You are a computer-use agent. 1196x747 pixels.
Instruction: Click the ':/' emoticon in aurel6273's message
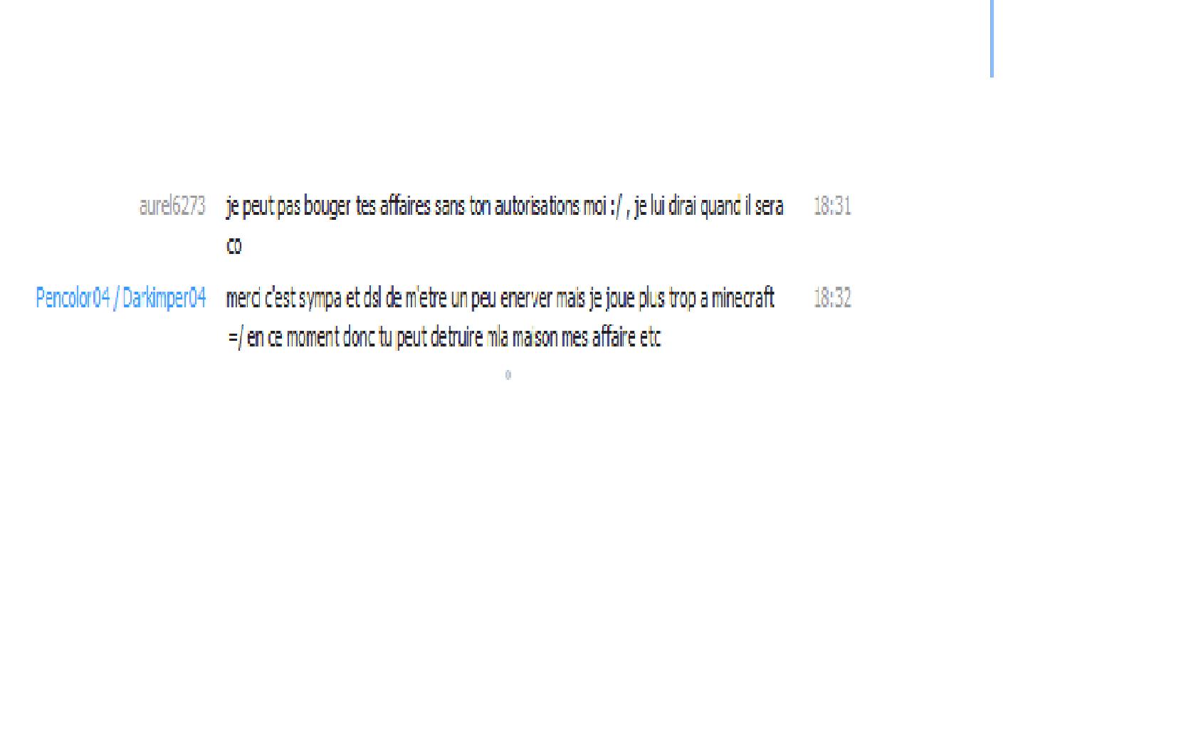[x=616, y=207]
